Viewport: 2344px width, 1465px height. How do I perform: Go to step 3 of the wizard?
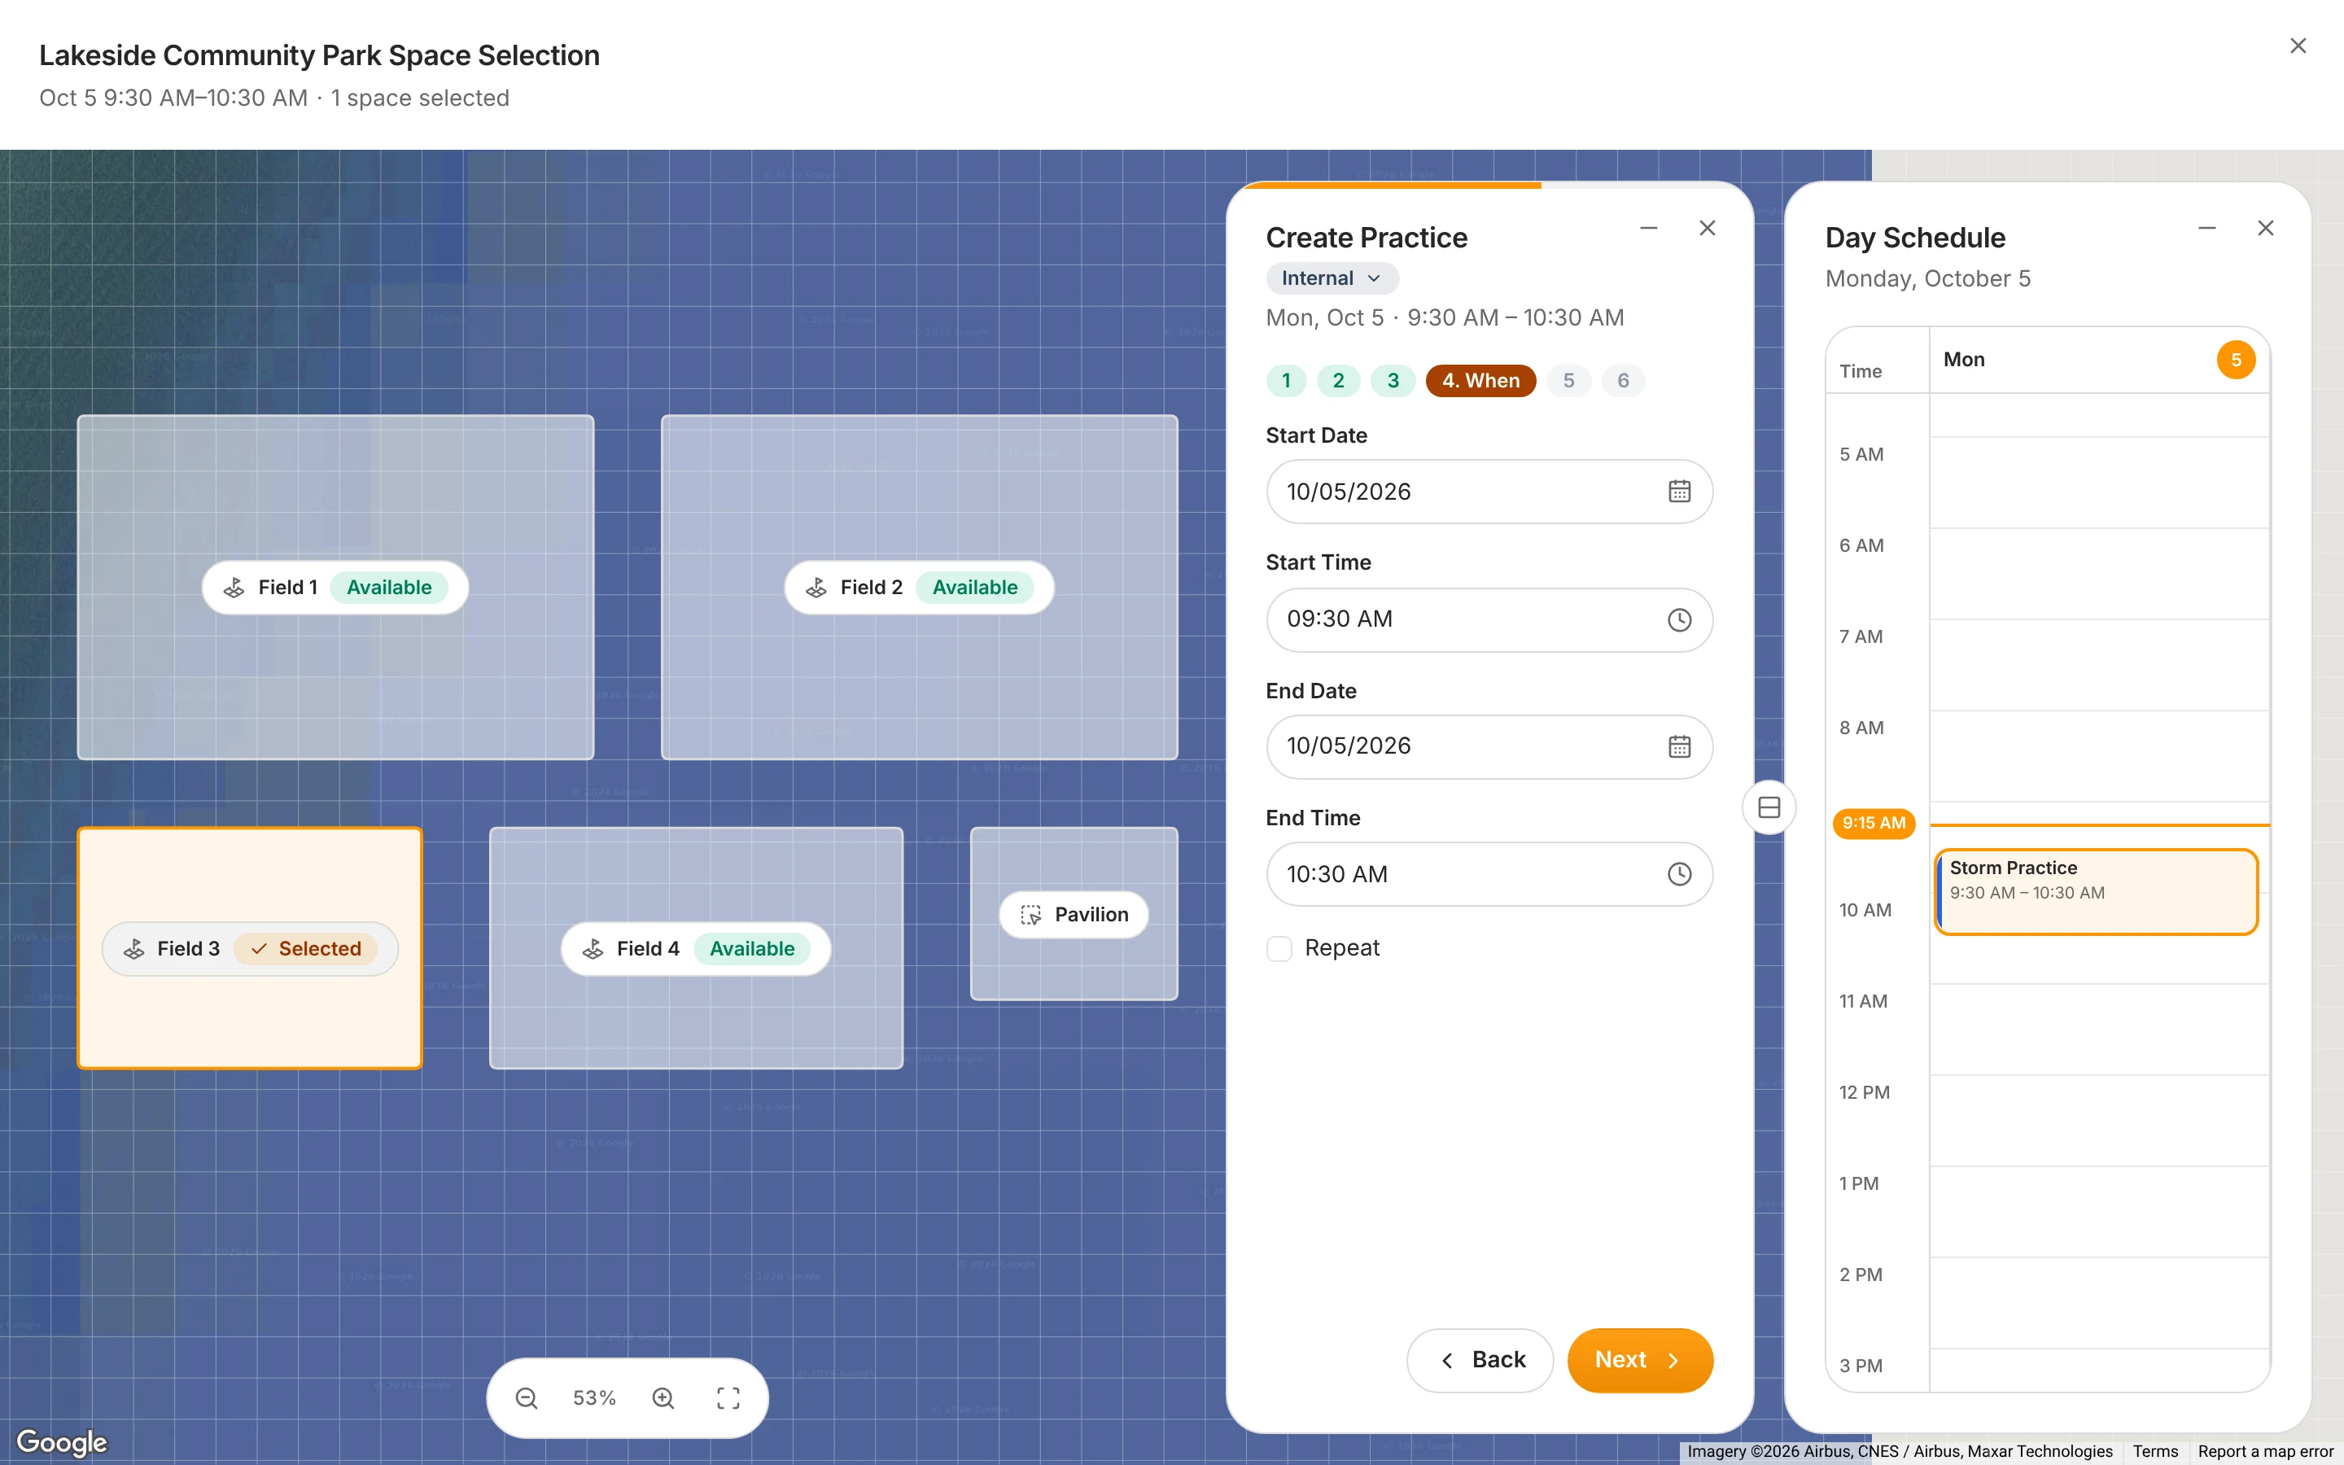point(1393,381)
